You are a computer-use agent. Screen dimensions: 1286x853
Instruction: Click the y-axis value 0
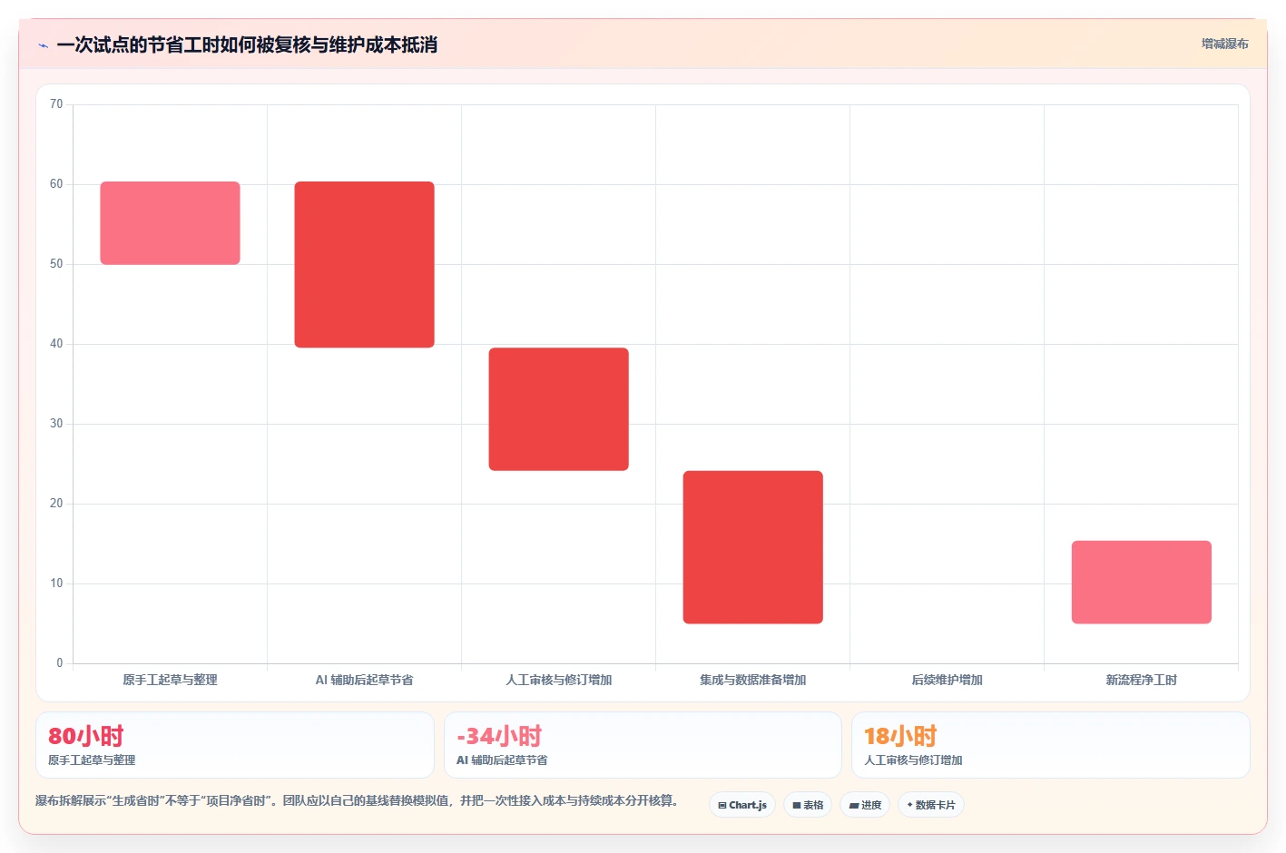coord(60,663)
